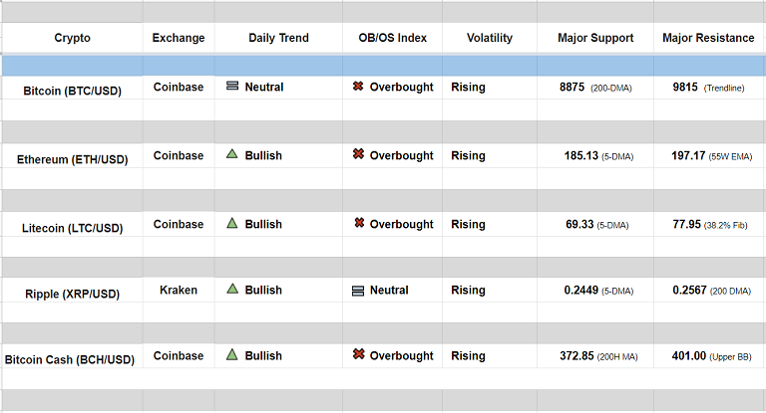Select the Major Resistance column header
Viewport: 766px width, 413px height.
point(708,38)
